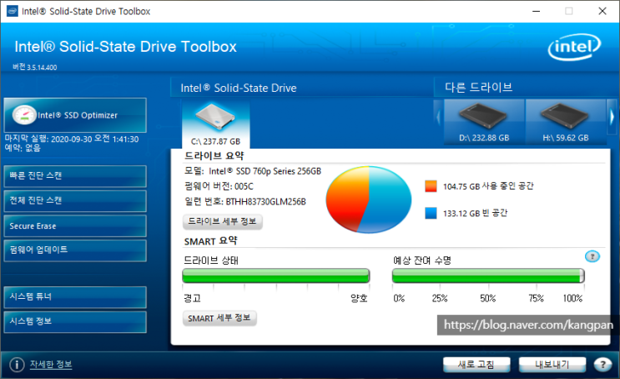Click the blue free space swatch

pos(431,213)
